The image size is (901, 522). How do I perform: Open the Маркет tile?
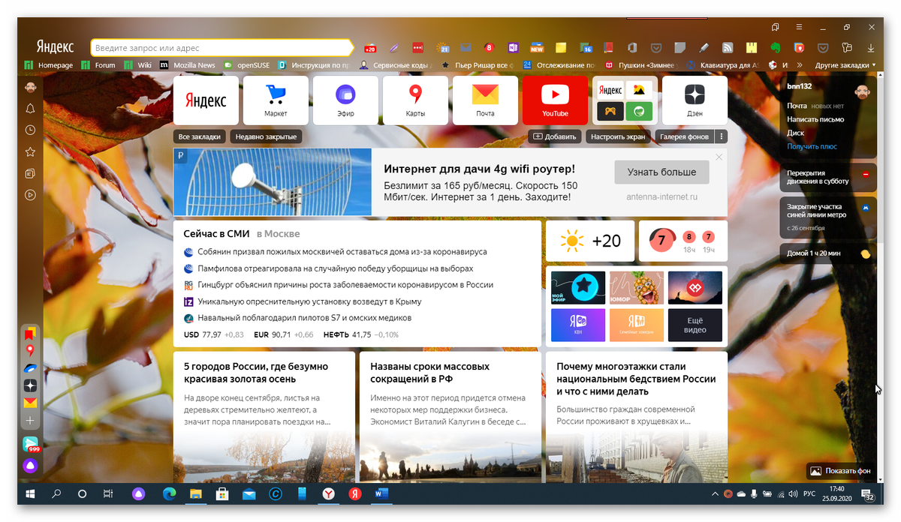(x=276, y=100)
